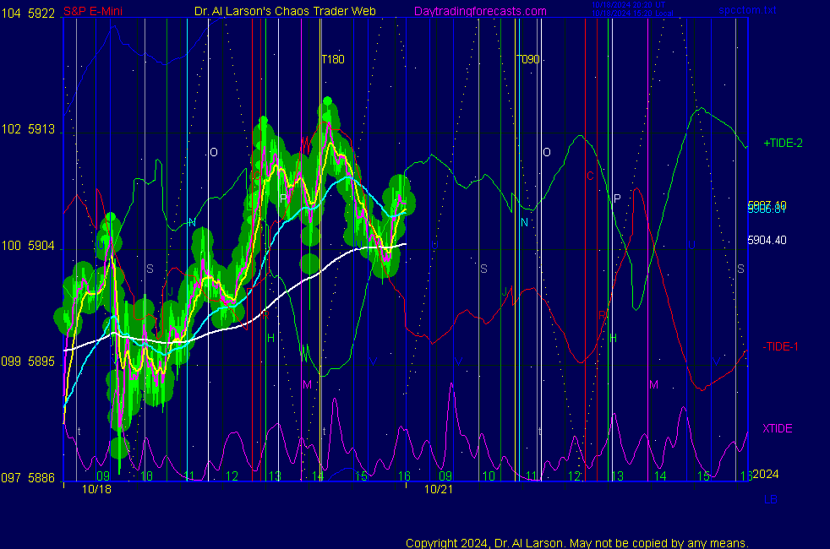Click the 10/18 date label on axis
This screenshot has width=830, height=549.
(x=96, y=489)
